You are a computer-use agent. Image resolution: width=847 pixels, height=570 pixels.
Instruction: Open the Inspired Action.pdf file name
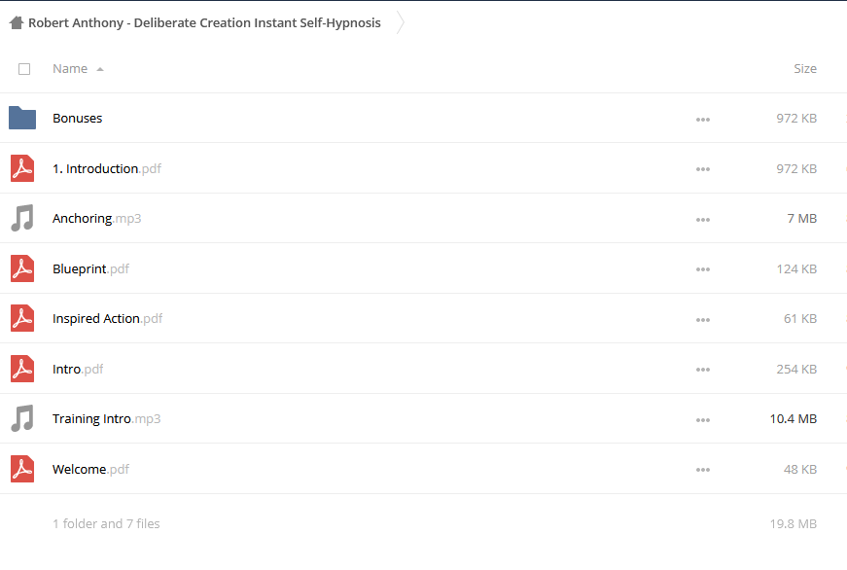coord(108,319)
